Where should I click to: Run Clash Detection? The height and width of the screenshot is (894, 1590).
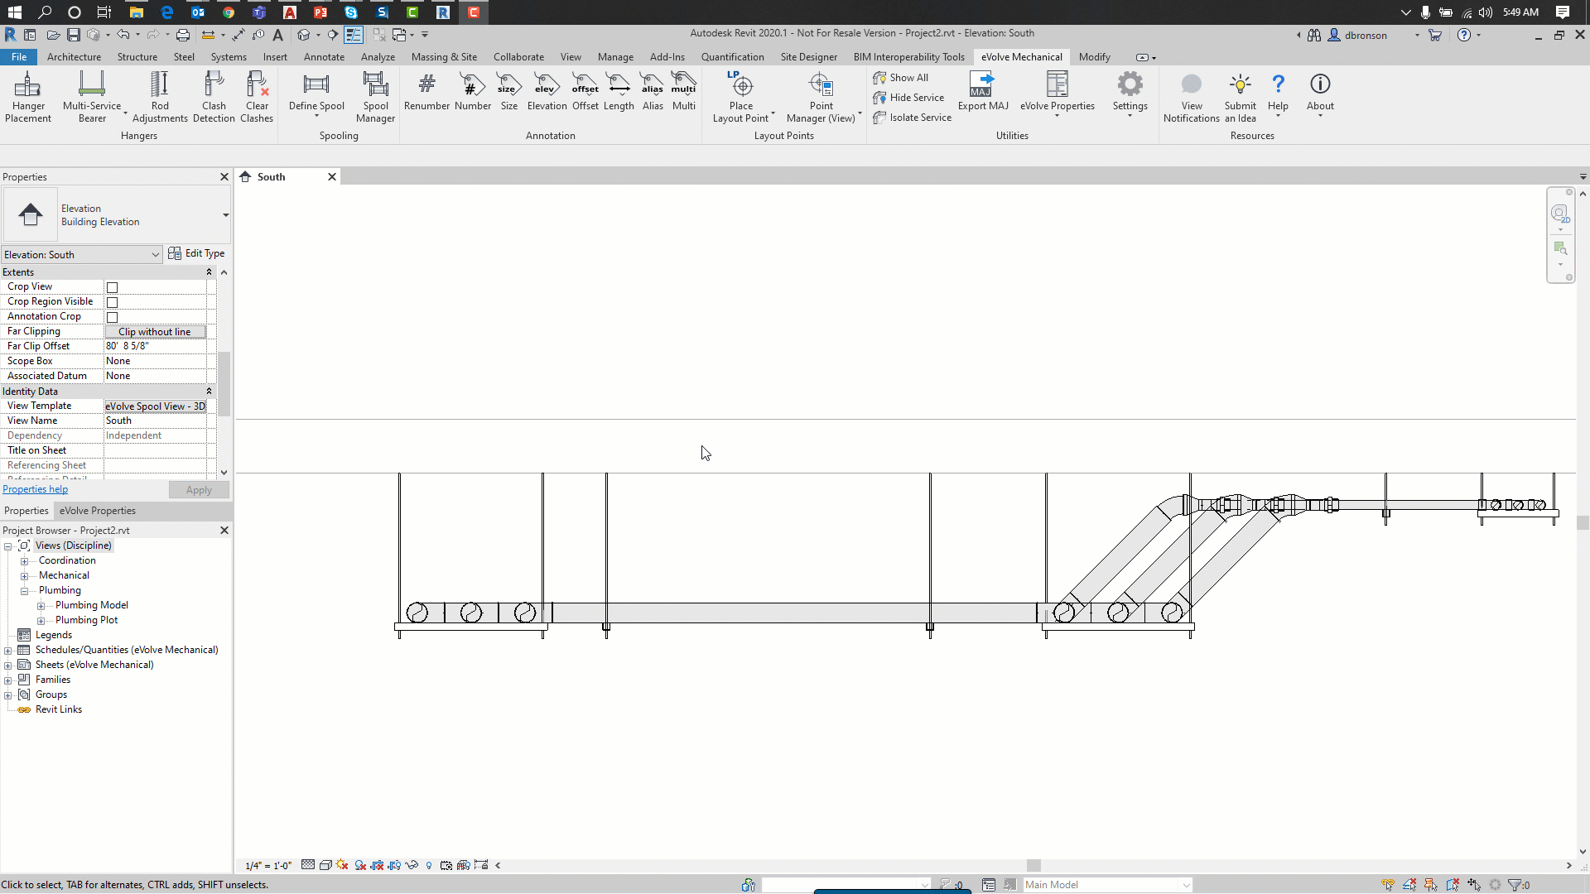pos(214,96)
